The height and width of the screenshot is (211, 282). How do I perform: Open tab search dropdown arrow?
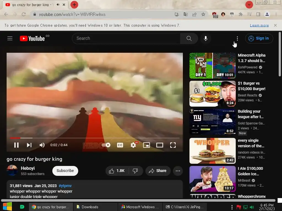point(249,5)
